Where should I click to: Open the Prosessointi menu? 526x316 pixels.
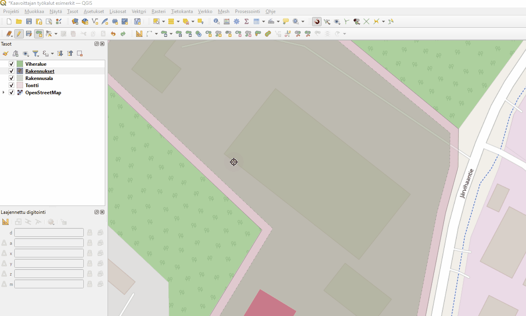pos(247,11)
